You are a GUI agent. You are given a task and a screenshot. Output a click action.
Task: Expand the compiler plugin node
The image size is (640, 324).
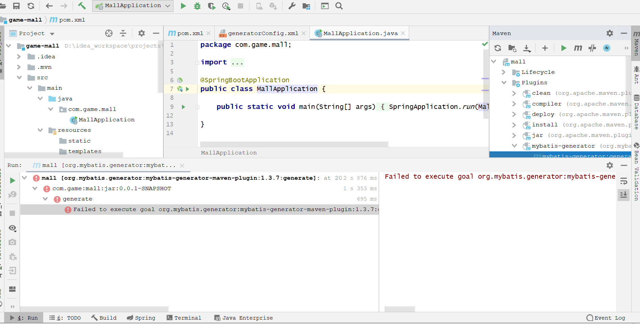coord(514,104)
